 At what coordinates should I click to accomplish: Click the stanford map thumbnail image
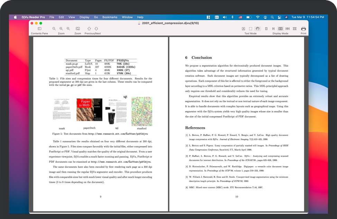142,111
